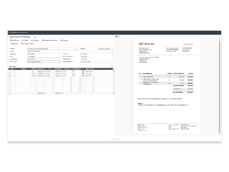The height and width of the screenshot is (172, 229).
Task: Tick the Sachl. checkbox in row 8
Action: pyautogui.click(x=83, y=87)
